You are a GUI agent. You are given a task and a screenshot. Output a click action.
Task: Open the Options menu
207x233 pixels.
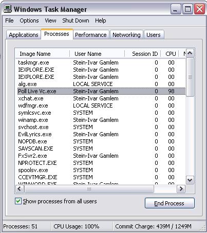[x=29, y=20]
